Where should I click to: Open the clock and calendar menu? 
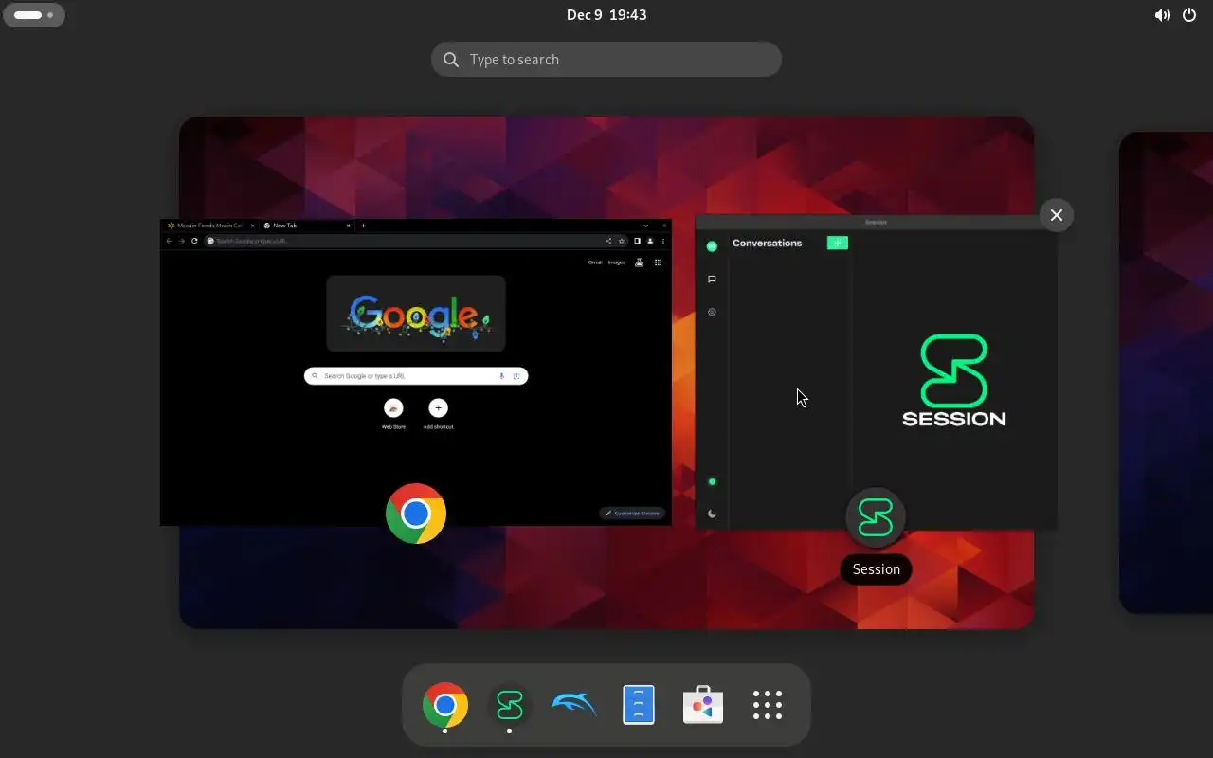click(x=606, y=14)
